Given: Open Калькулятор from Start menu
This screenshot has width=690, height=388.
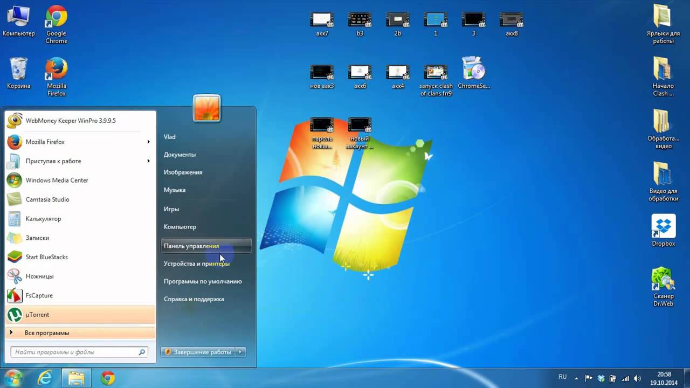Looking at the screenshot, I should 80,219.
